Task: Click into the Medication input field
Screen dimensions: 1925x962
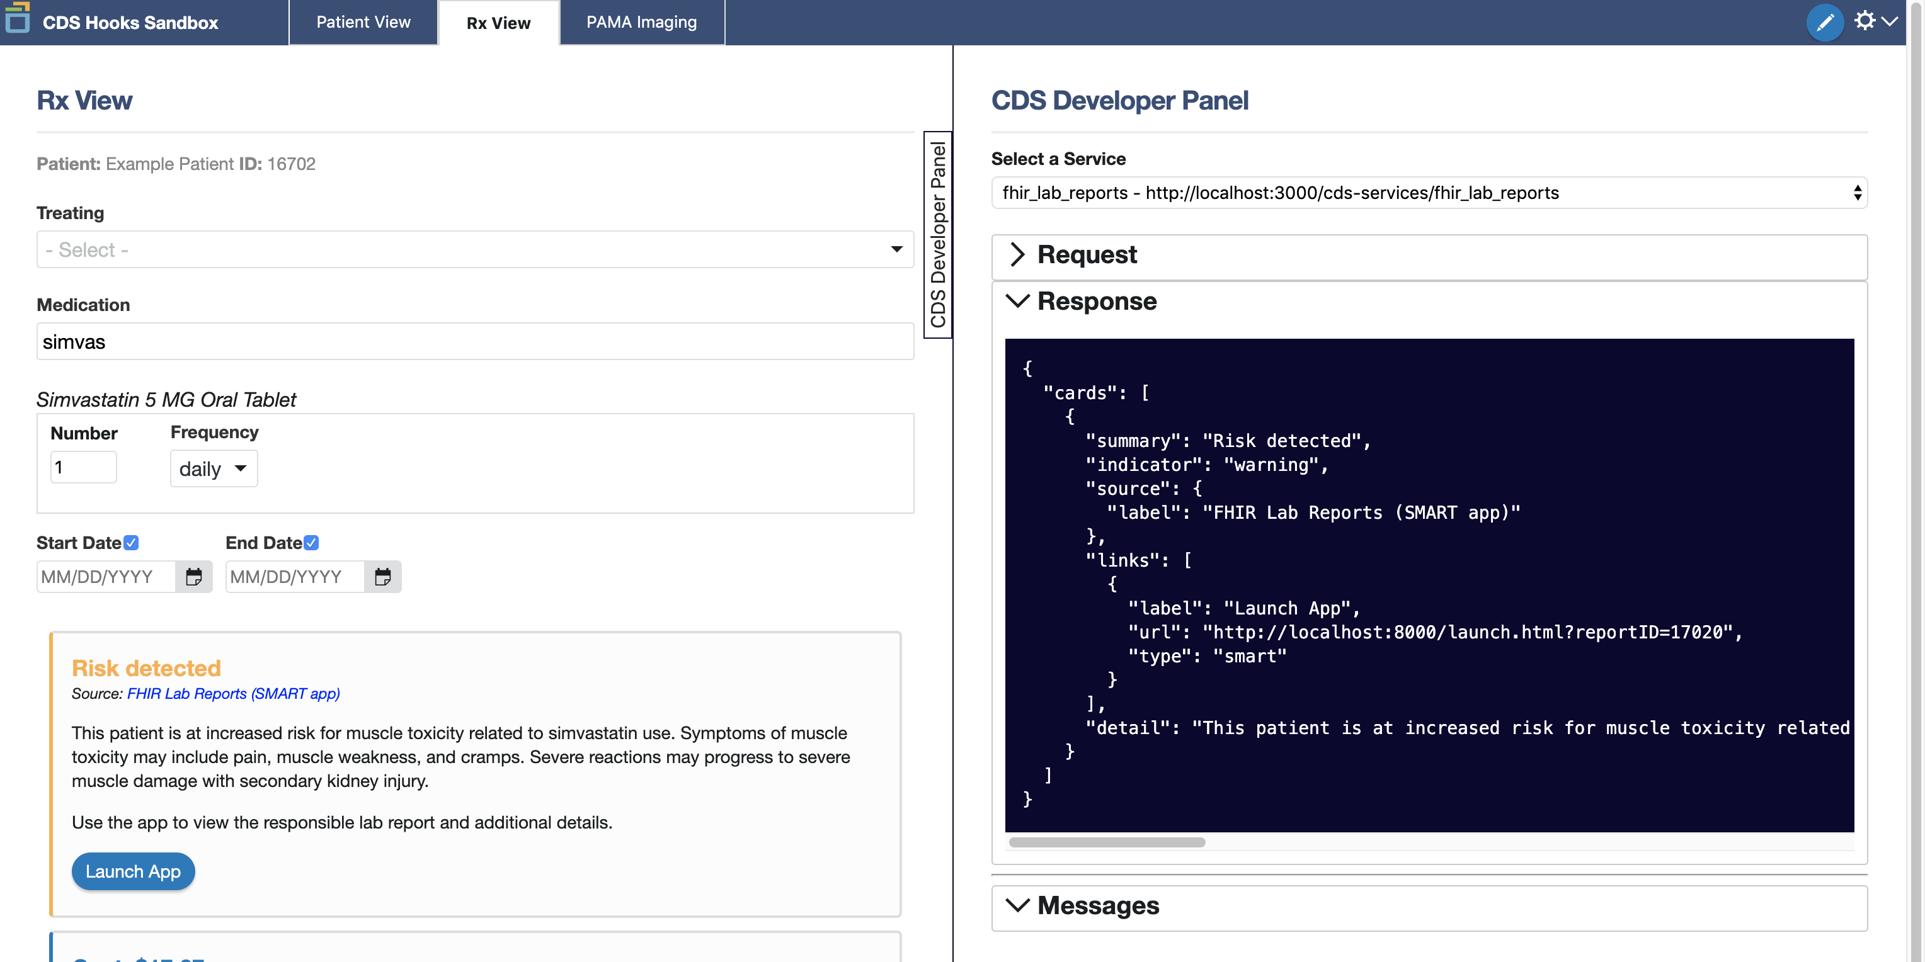Action: point(474,342)
